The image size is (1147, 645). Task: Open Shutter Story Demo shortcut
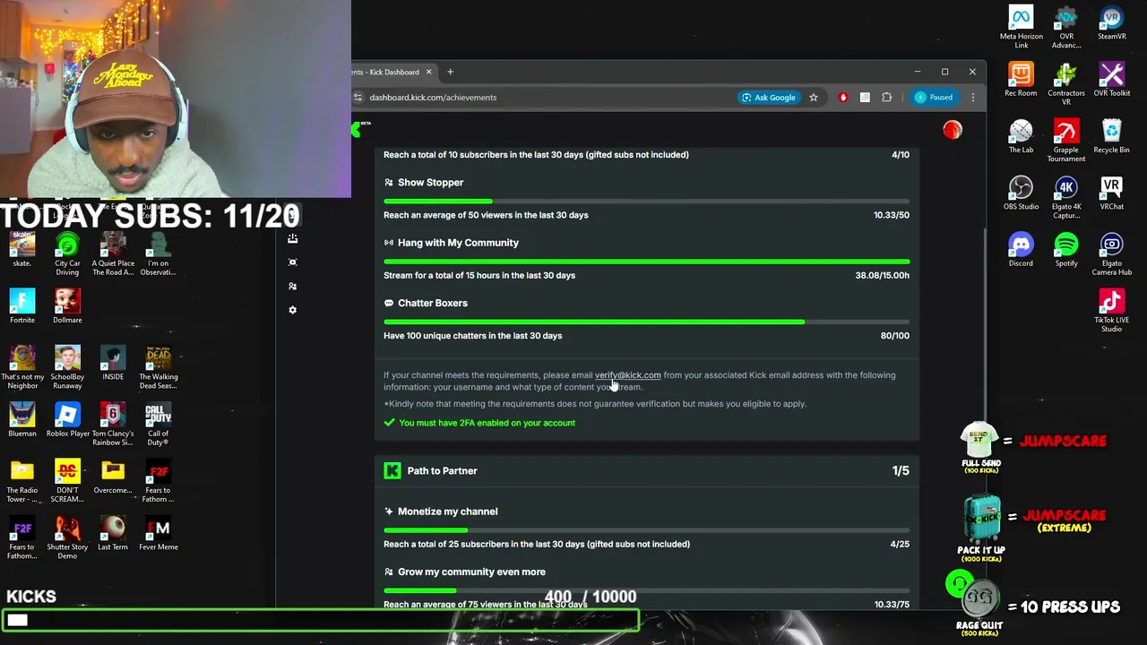(67, 537)
